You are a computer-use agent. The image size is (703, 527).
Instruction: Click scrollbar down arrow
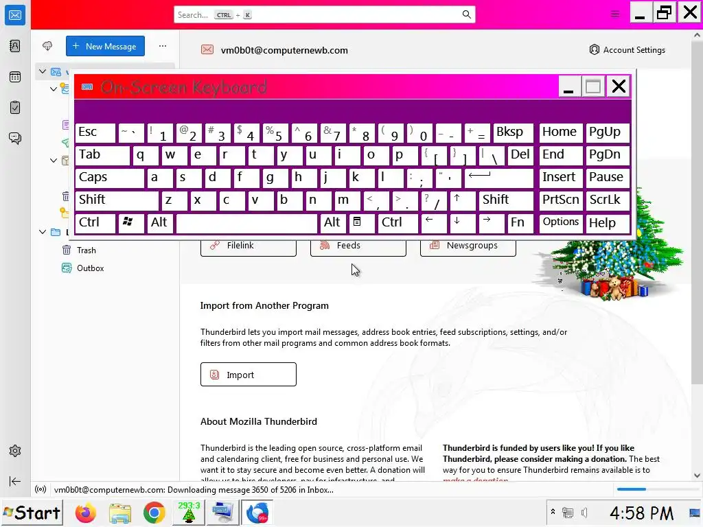698,476
